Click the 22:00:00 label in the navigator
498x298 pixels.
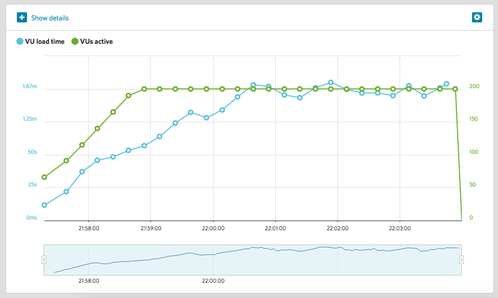click(x=213, y=280)
